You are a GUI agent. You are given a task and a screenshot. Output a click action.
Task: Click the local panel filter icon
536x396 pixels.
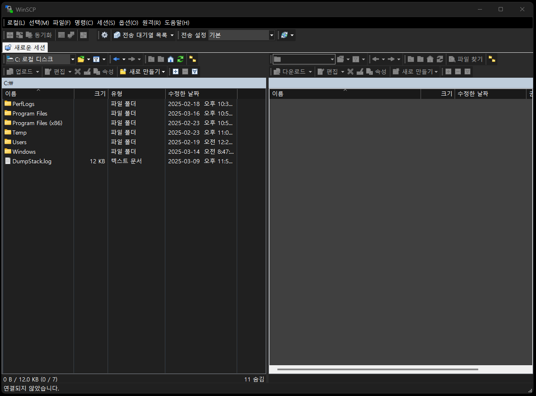96,59
